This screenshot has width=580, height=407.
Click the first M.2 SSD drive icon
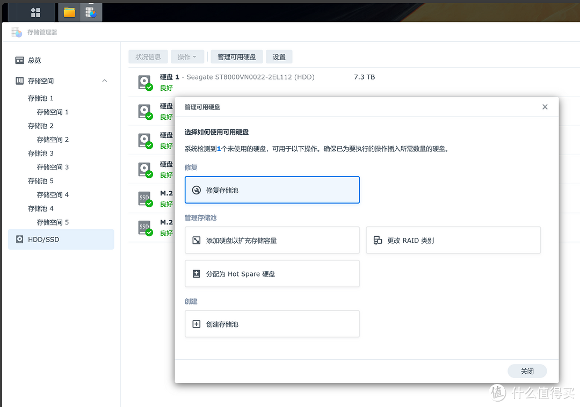pyautogui.click(x=145, y=199)
